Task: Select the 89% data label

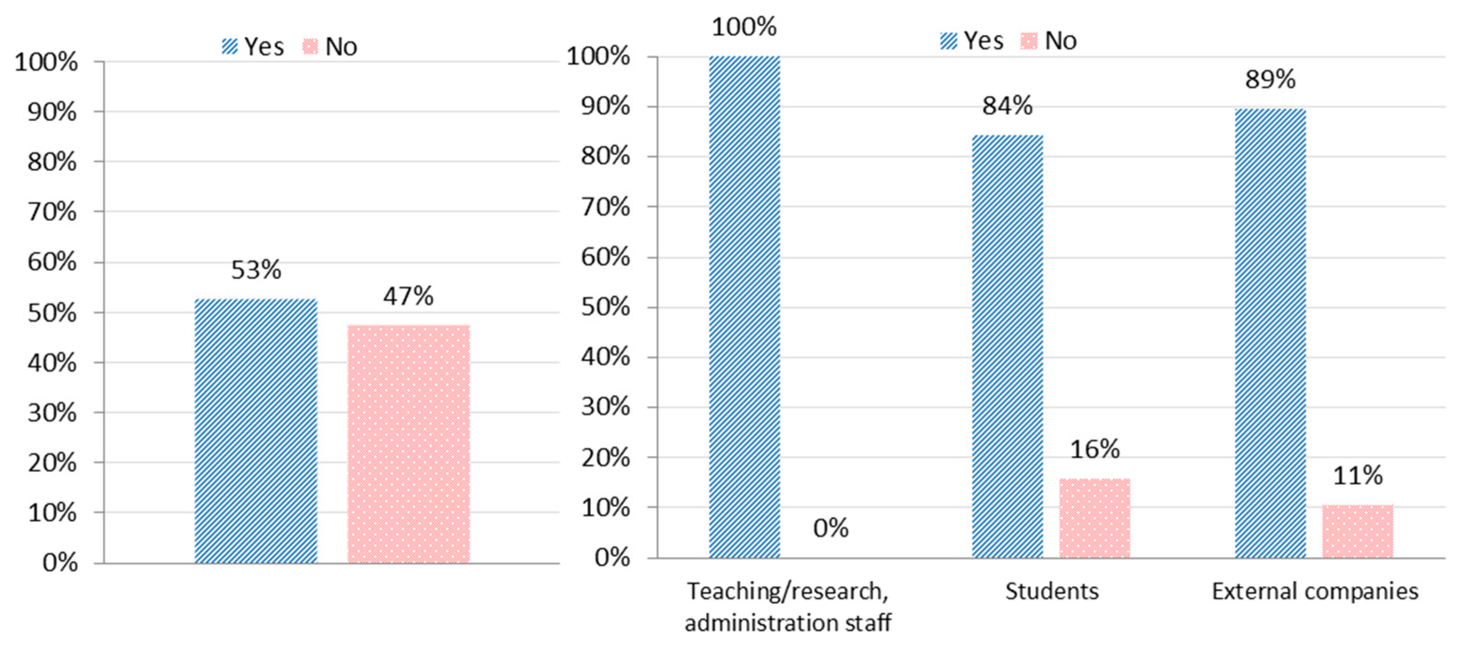Action: [1270, 79]
